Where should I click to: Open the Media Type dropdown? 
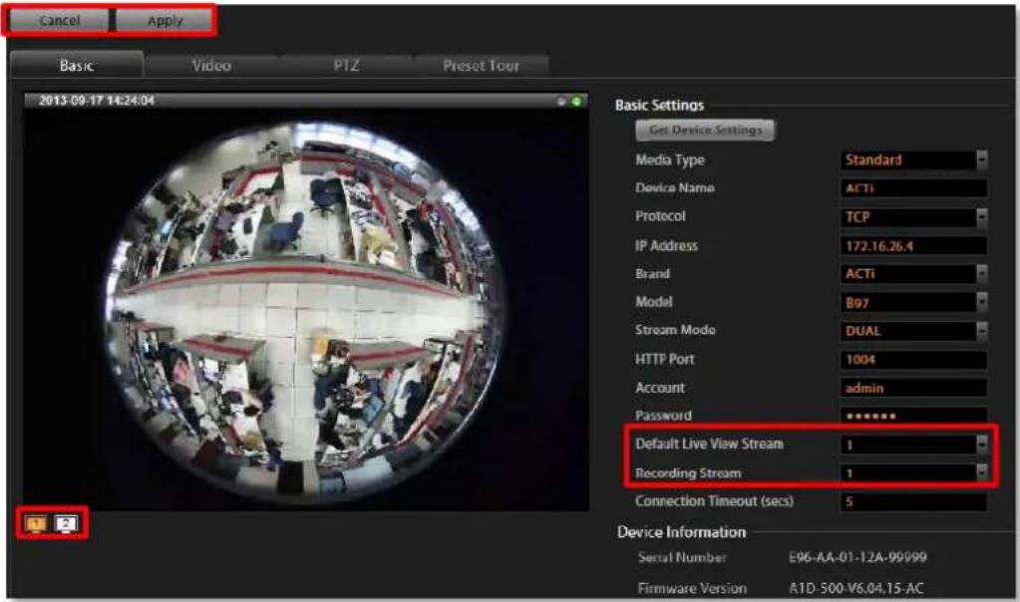coord(982,159)
